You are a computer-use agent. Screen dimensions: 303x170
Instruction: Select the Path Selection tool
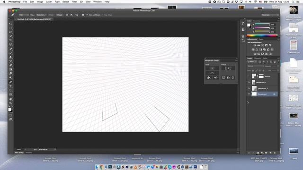click(x=10, y=90)
